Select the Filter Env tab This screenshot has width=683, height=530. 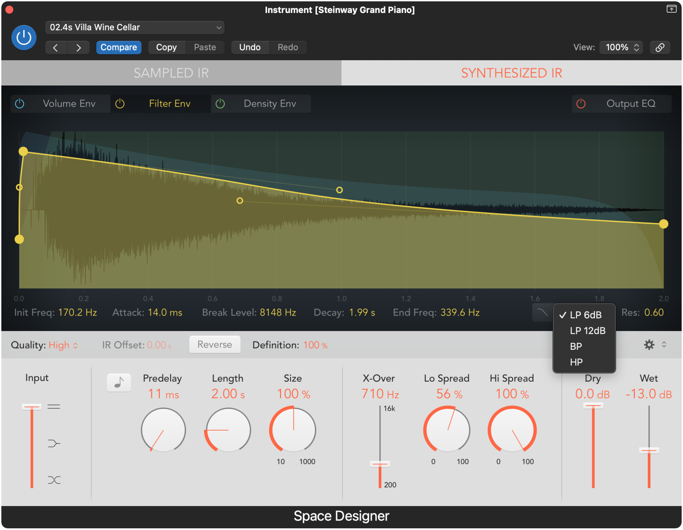coord(170,104)
